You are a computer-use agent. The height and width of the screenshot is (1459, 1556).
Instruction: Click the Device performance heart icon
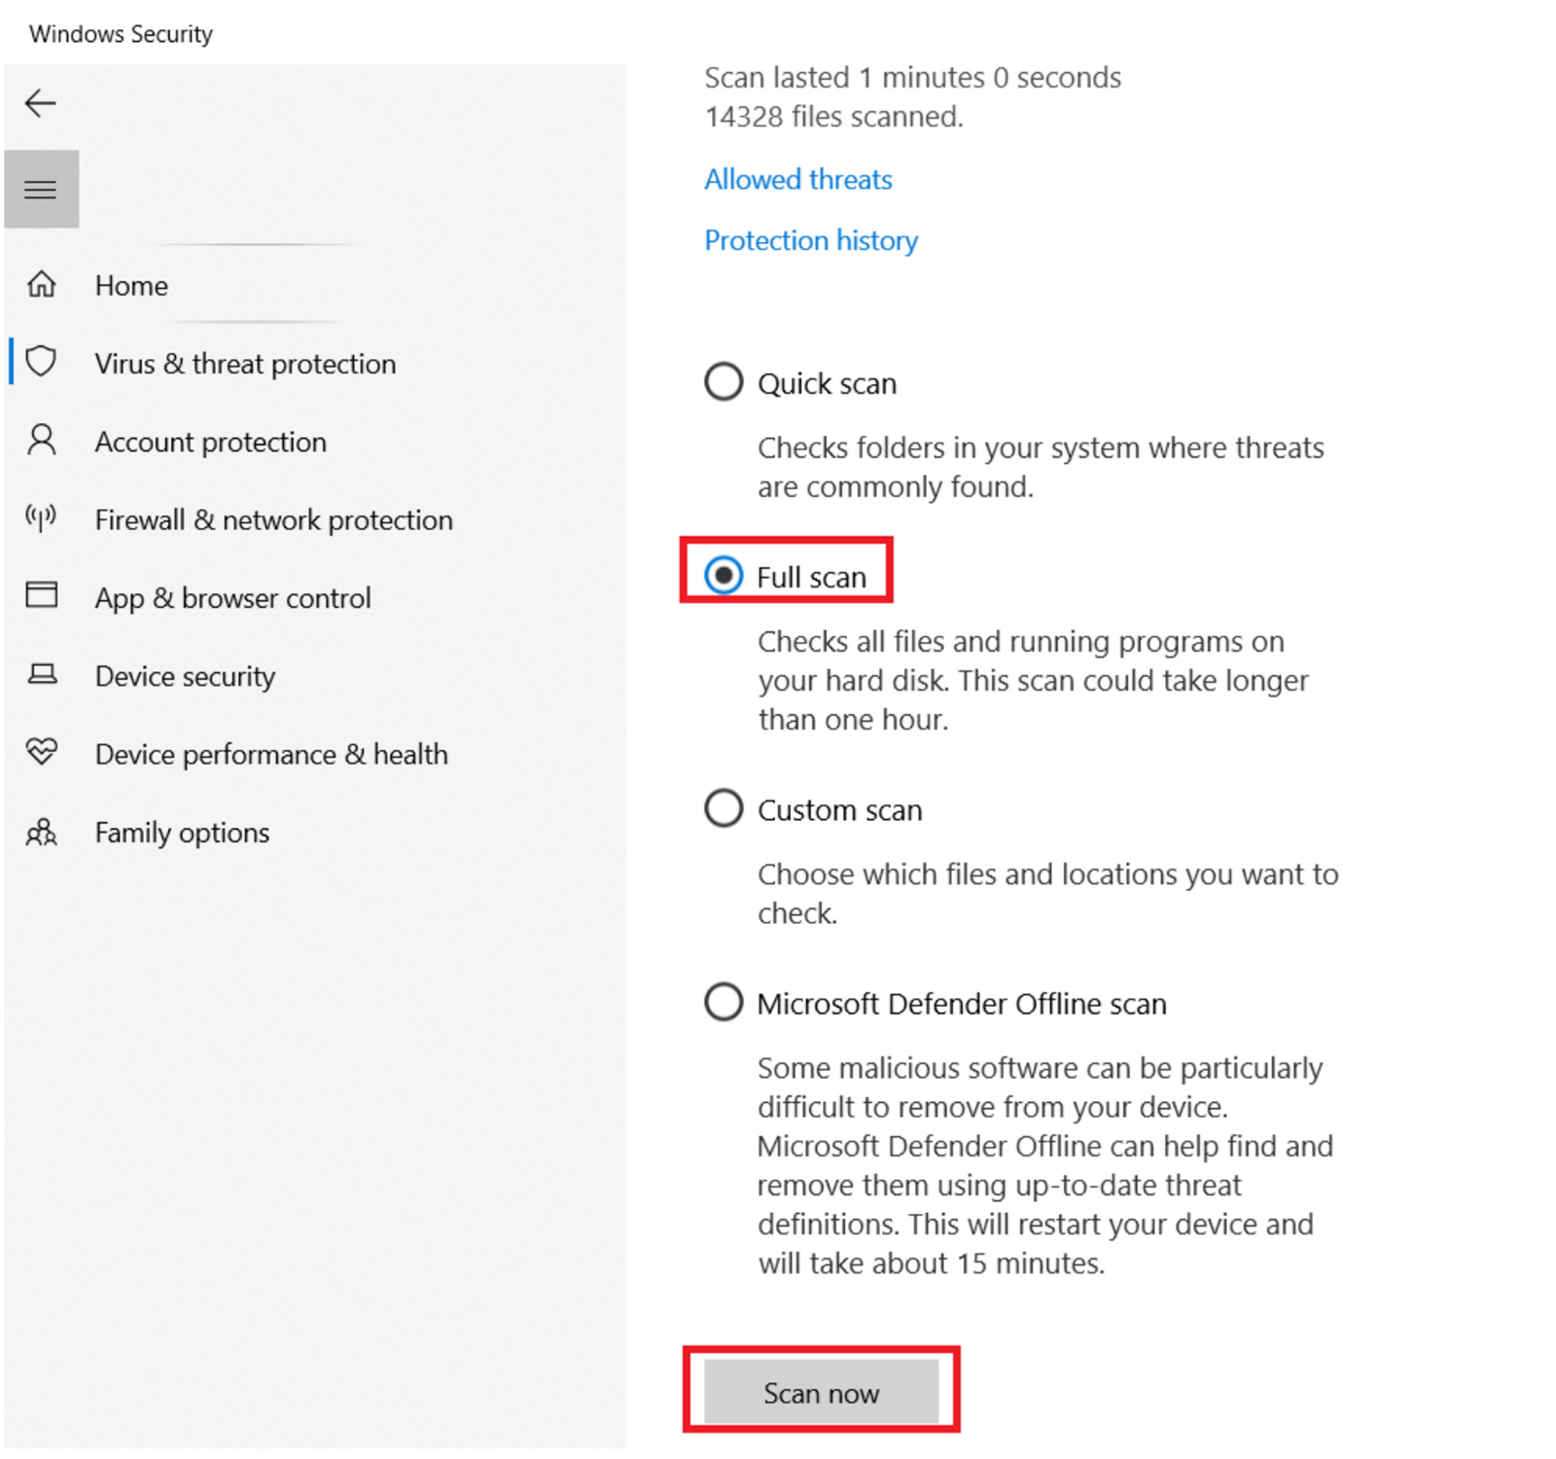tap(41, 751)
